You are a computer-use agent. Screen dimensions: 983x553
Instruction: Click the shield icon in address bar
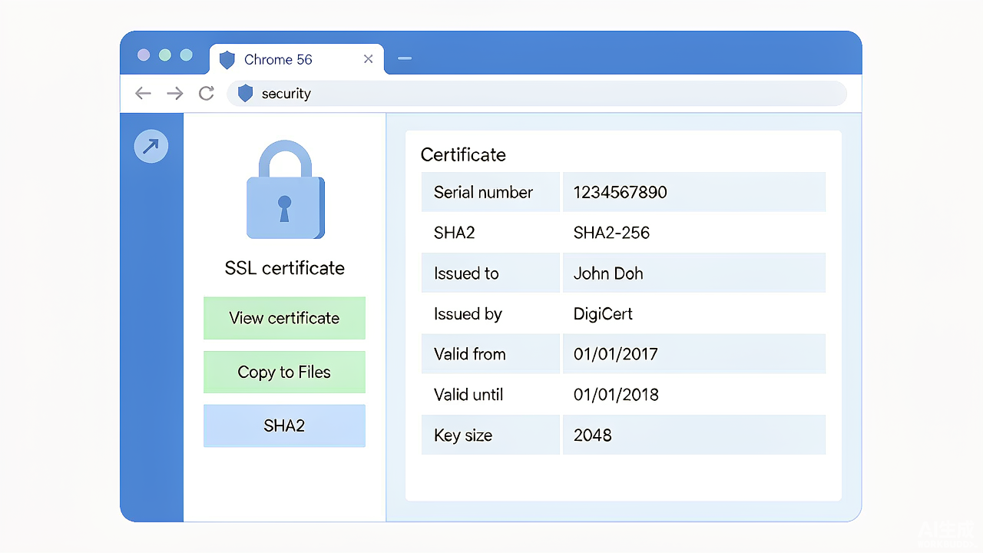[245, 94]
